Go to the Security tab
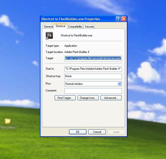 (89, 26)
